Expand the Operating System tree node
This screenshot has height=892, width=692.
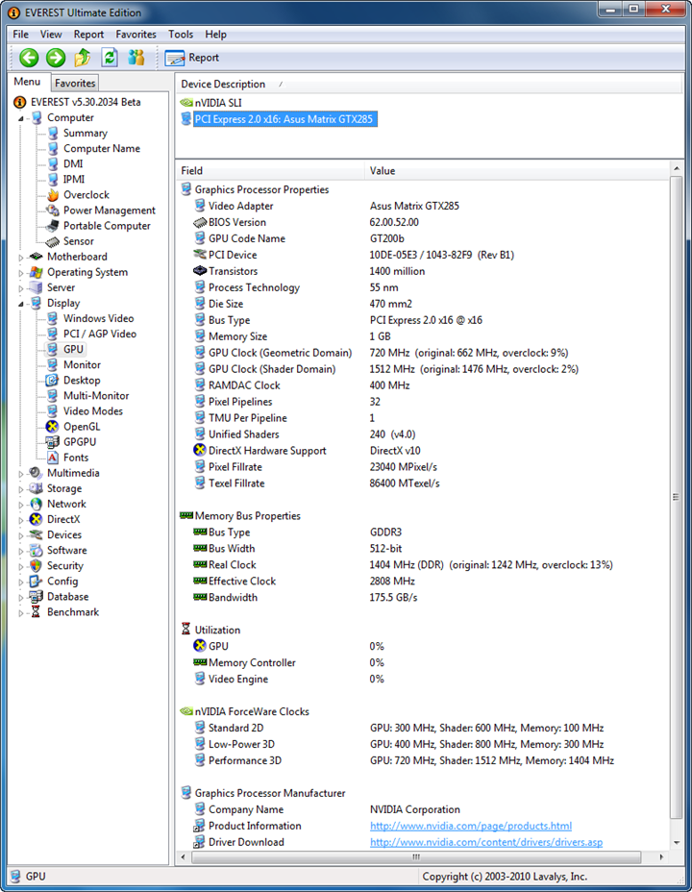click(x=21, y=273)
